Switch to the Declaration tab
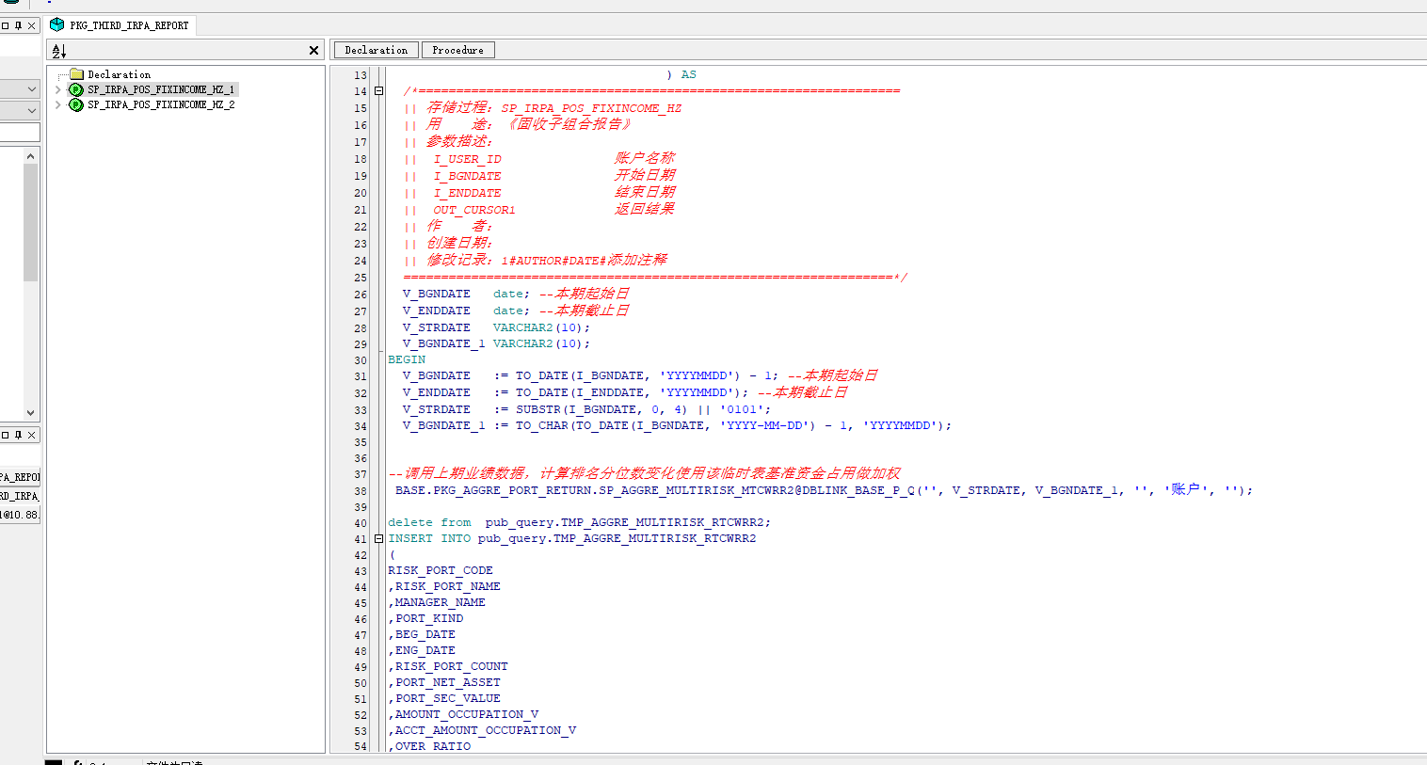 point(377,50)
